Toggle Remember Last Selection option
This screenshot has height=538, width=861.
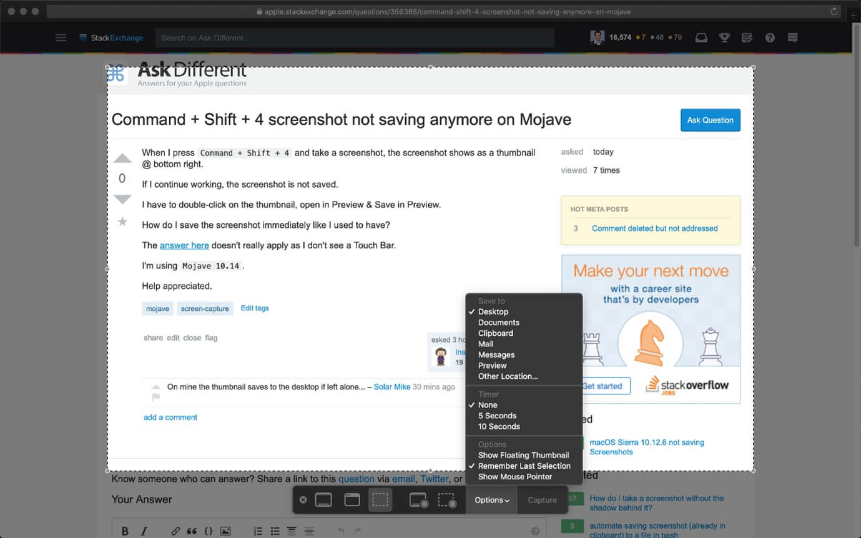click(x=524, y=466)
